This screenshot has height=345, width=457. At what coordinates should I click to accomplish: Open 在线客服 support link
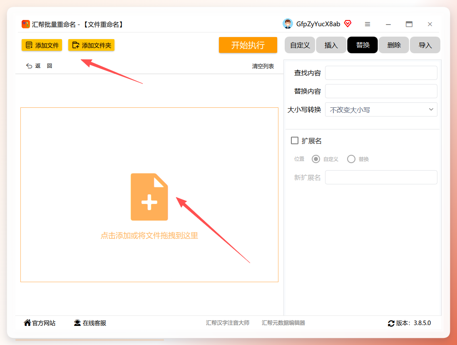(90, 323)
